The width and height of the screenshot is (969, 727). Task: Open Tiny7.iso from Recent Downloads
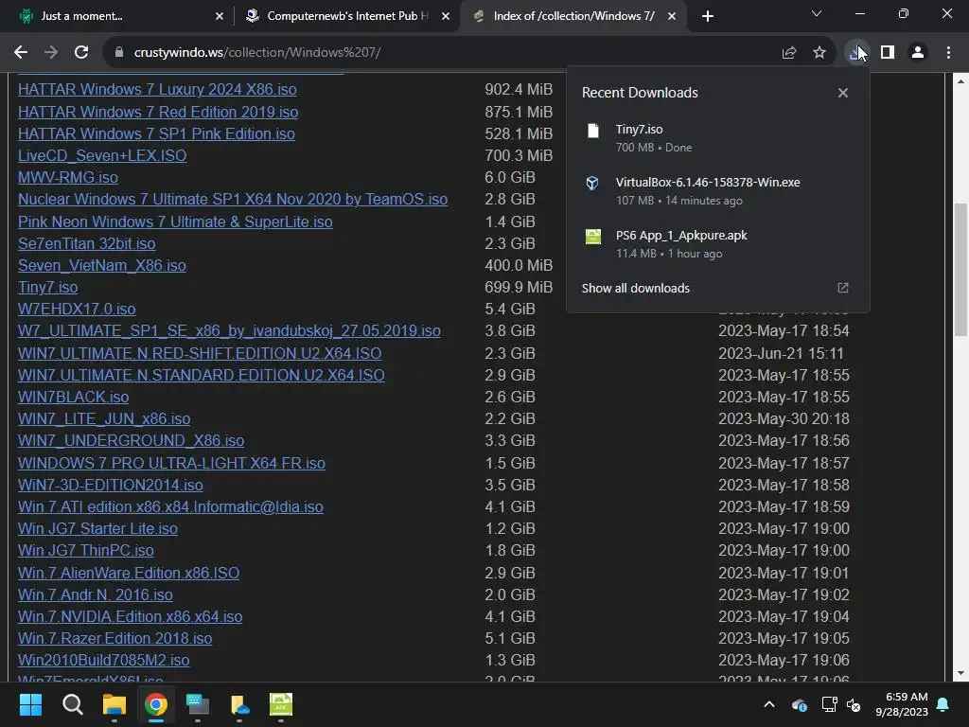click(x=717, y=138)
